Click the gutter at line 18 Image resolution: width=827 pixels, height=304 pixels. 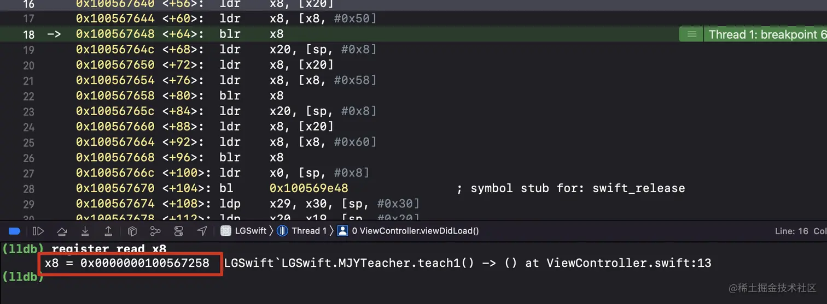click(x=28, y=34)
